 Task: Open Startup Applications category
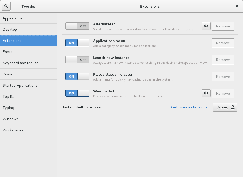[28, 85]
